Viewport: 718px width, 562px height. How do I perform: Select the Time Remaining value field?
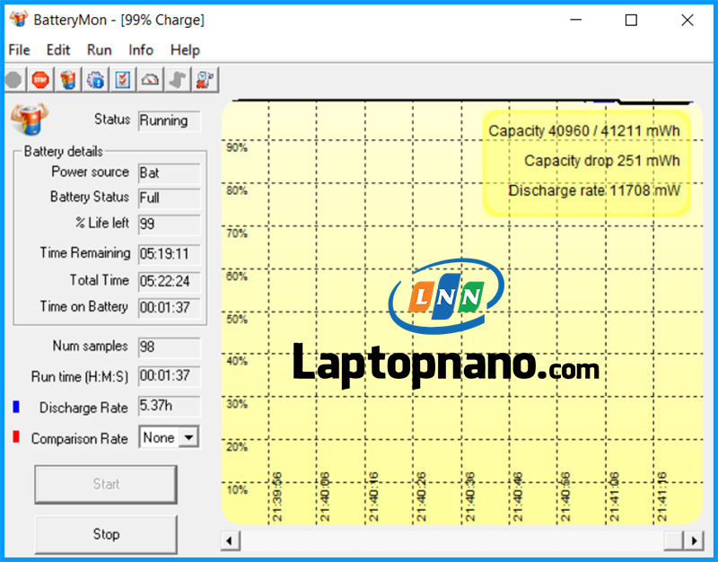click(170, 253)
